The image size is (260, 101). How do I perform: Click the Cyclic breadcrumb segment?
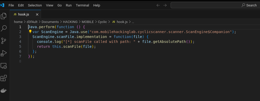tap(102, 22)
